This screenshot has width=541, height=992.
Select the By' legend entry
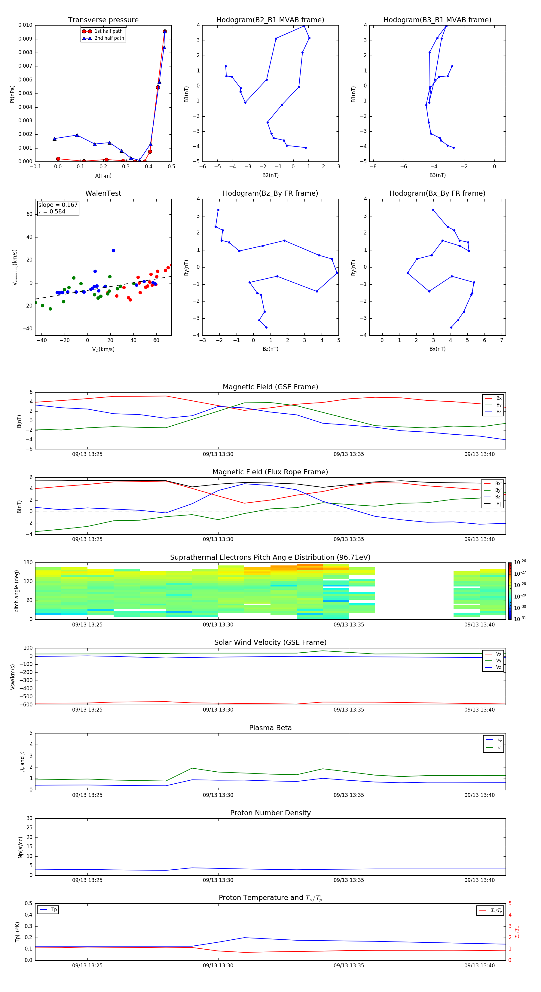coord(493,490)
